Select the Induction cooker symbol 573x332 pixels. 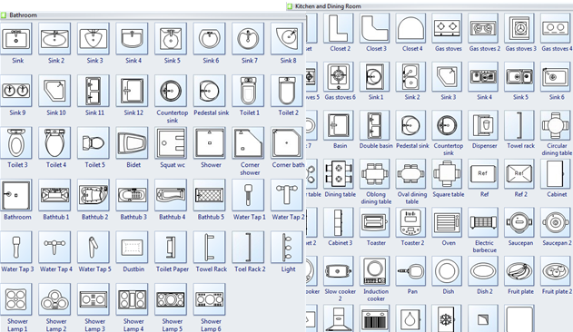coord(374,271)
